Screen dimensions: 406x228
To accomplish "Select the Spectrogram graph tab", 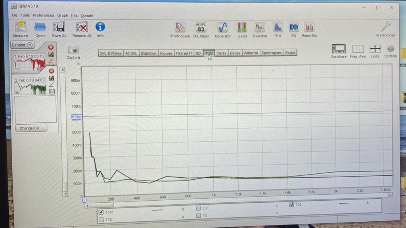I will pos(272,53).
